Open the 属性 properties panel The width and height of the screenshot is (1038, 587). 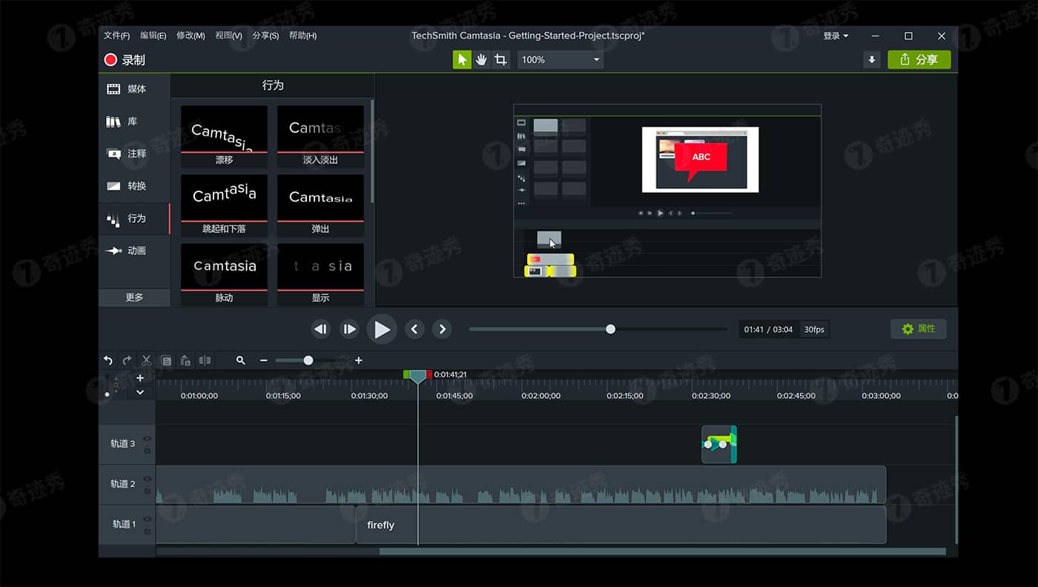click(x=919, y=328)
